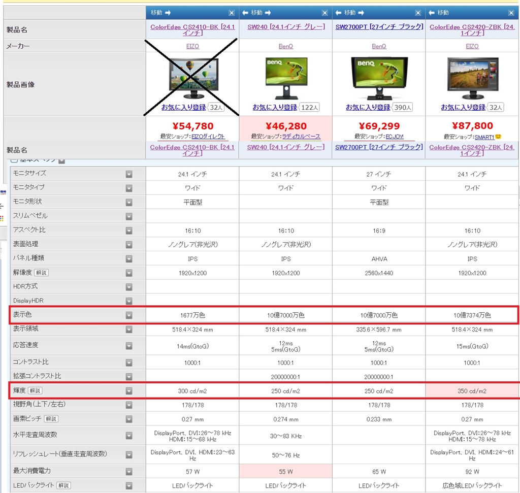
Task: Open the ラディカルベース shop link
Action: 301,136
